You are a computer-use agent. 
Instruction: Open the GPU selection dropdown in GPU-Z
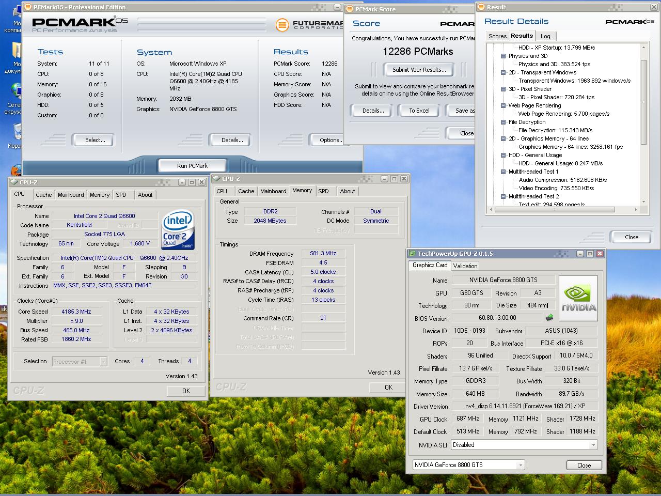[520, 465]
